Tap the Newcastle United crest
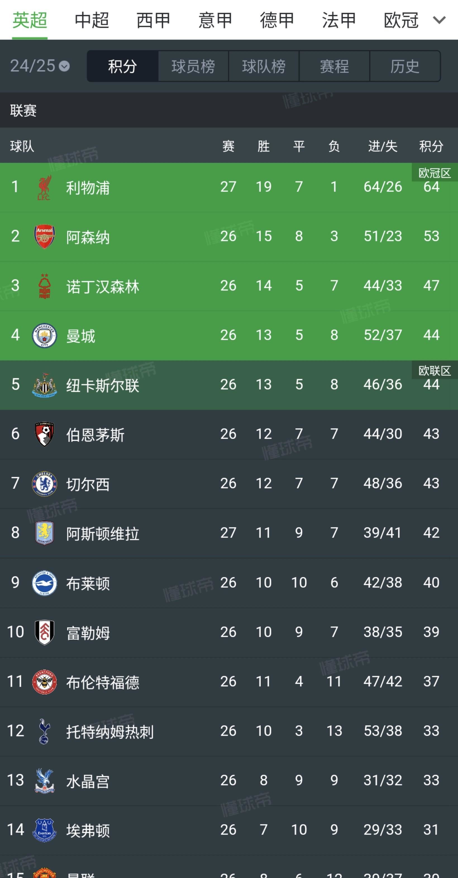The width and height of the screenshot is (458, 878). click(44, 385)
